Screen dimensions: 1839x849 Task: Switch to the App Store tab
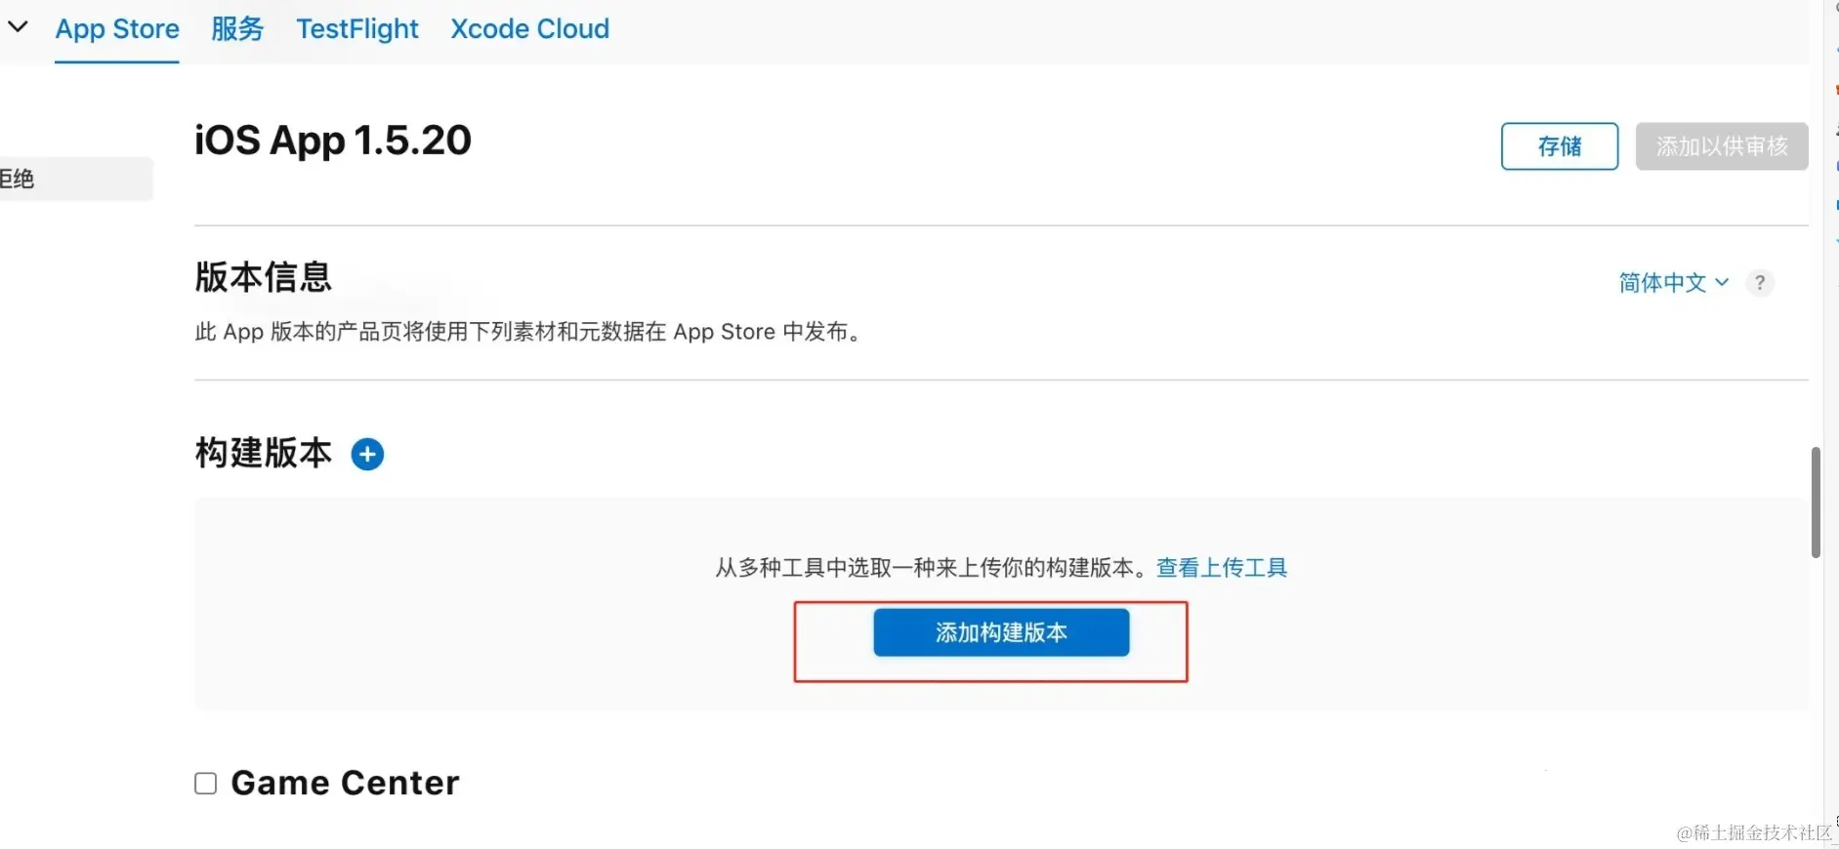[x=117, y=29]
